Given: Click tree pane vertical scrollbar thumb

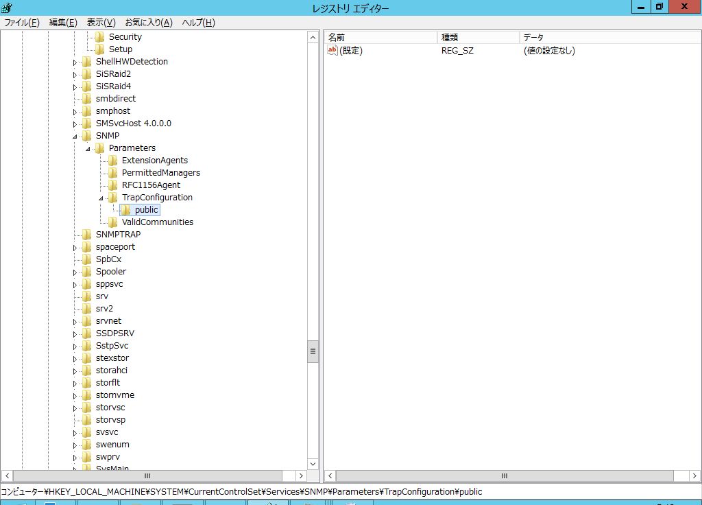Looking at the screenshot, I should pos(313,351).
